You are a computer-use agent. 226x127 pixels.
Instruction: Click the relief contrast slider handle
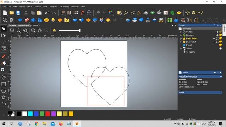click(x=80, y=31)
